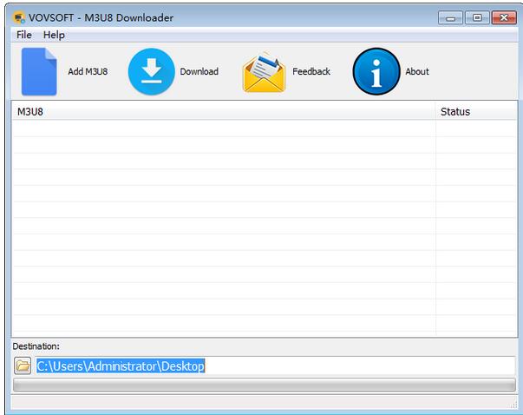Viewport: 523px width, 415px height.
Task: Minimize the M3U8 Downloader window
Action: click(x=450, y=17)
